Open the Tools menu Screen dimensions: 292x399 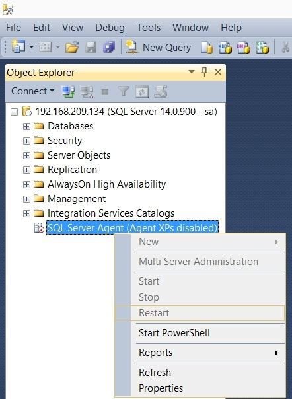pyautogui.click(x=149, y=28)
